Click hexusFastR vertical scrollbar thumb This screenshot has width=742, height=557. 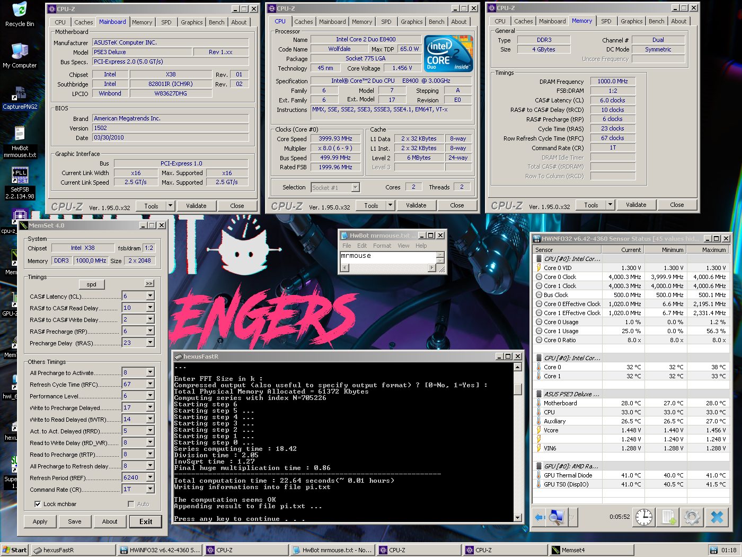pyautogui.click(x=518, y=389)
